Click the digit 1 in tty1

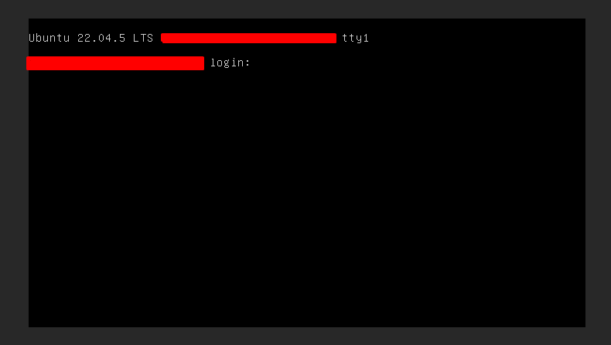(366, 38)
